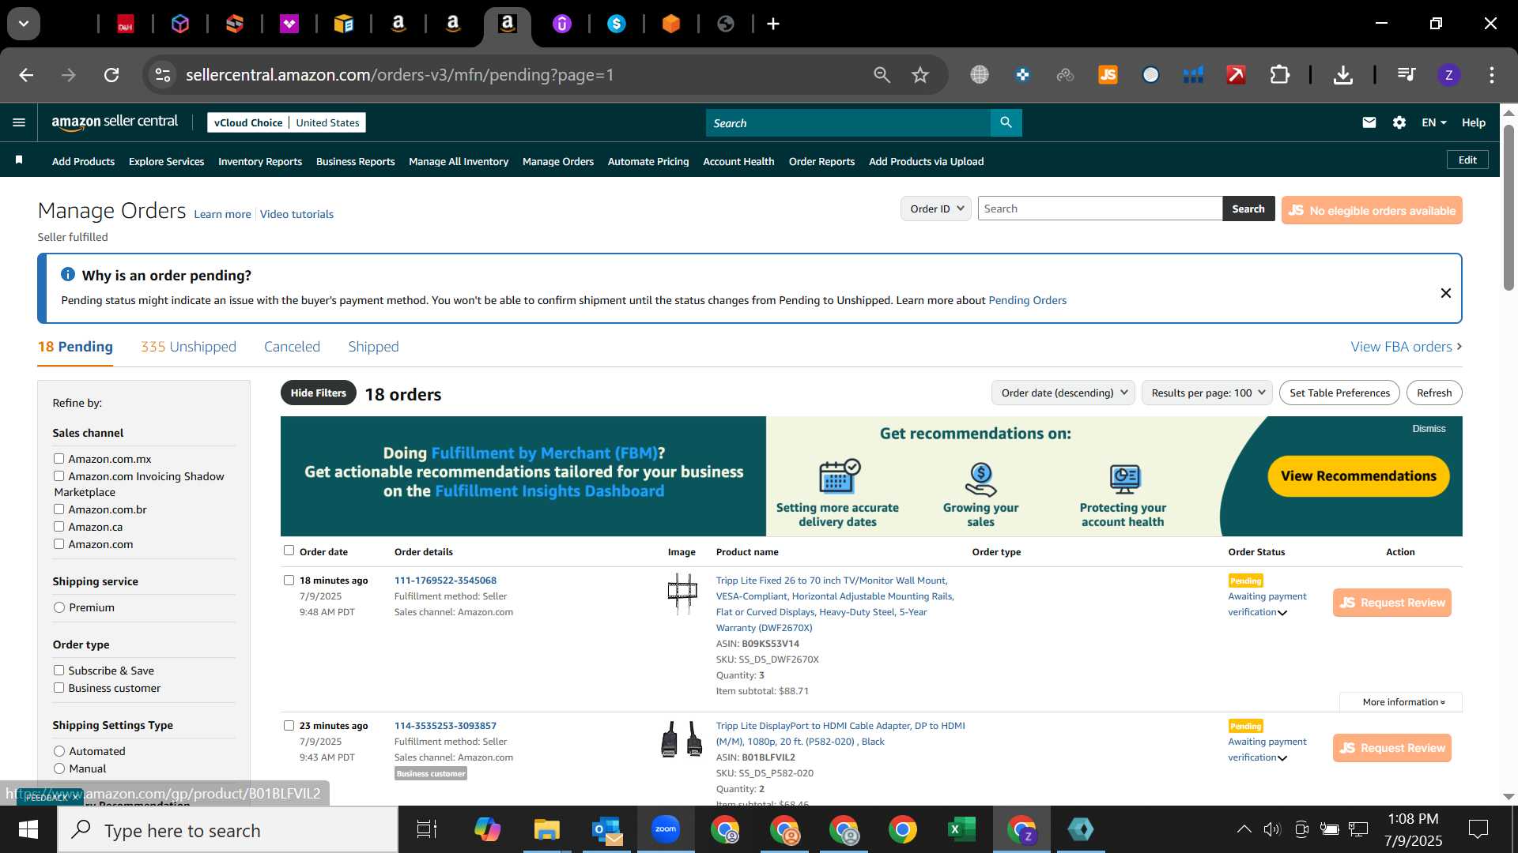Click the Hide Filters button
This screenshot has width=1518, height=853.
pyautogui.click(x=318, y=393)
